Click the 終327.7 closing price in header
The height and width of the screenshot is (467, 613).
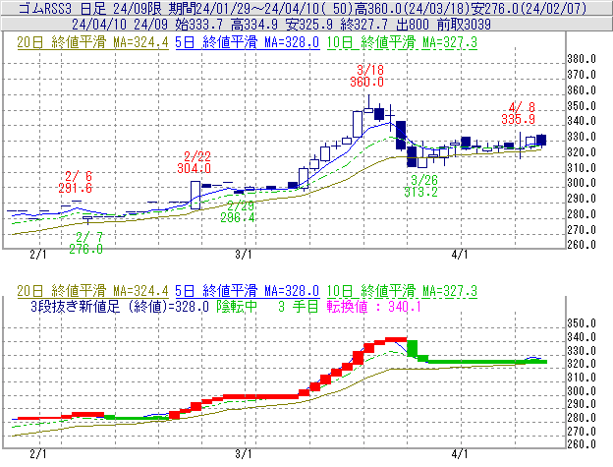click(364, 25)
